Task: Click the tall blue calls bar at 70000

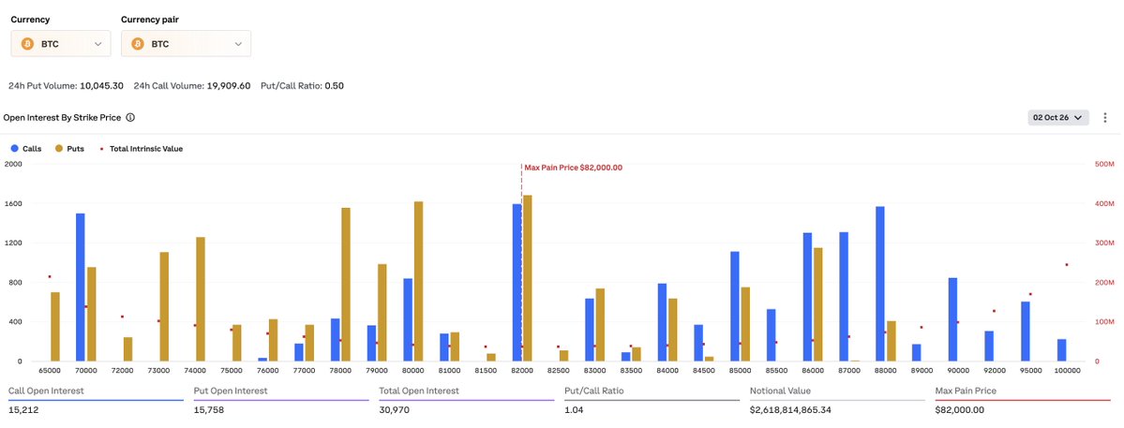Action: click(x=81, y=287)
